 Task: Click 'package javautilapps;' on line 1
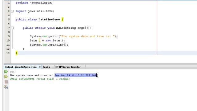click(34, 3)
